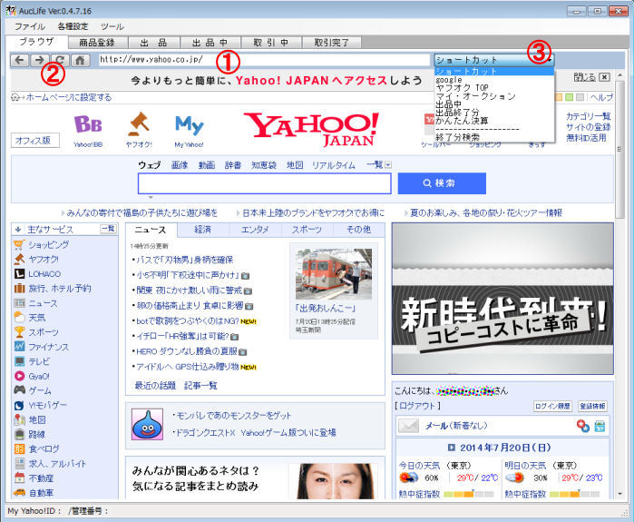Select the 出品 tab
634x522 pixels.
coord(153,43)
